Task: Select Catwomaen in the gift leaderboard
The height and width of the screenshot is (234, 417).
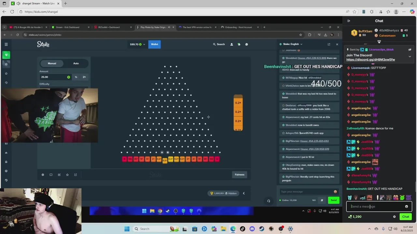Action: point(387,36)
